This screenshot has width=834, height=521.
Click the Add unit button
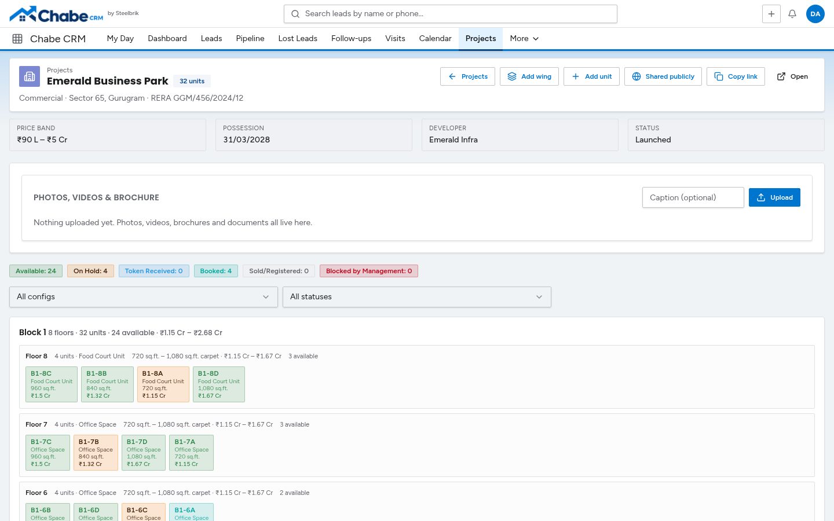click(591, 76)
